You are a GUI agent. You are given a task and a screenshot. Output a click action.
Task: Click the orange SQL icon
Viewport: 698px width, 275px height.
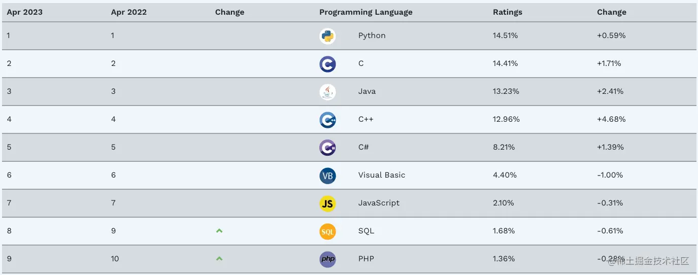(x=327, y=231)
